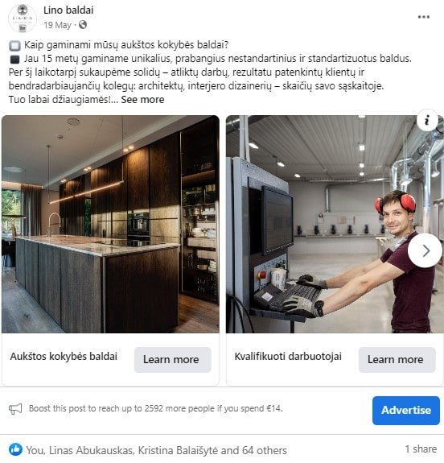Screen dimensions: 444x463
Task: Click the Lino baldai profile picture
Action: tap(23, 19)
